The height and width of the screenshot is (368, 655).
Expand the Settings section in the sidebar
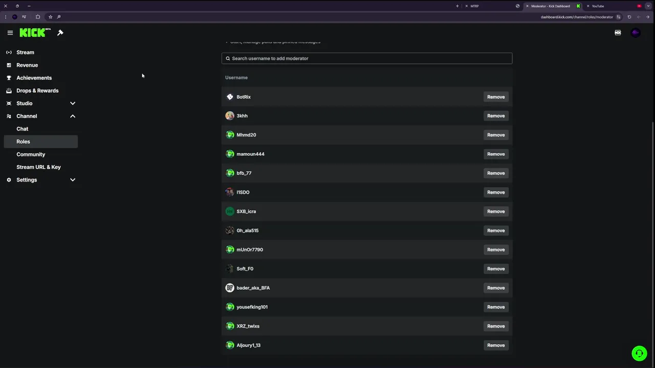coord(73,180)
